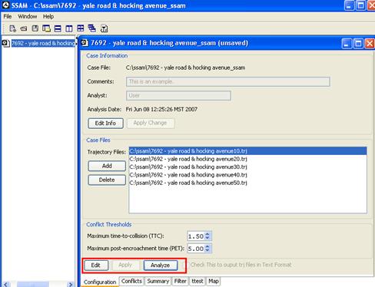The width and height of the screenshot is (375, 287).
Task: Click the Analysis Date value Fri Jun 08
Action: (161, 110)
